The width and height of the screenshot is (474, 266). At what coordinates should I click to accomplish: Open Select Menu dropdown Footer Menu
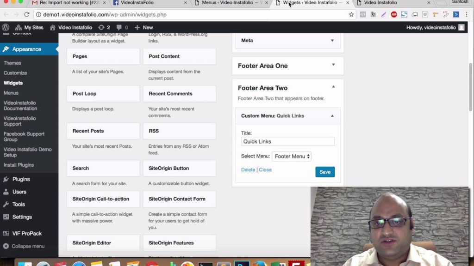point(292,156)
